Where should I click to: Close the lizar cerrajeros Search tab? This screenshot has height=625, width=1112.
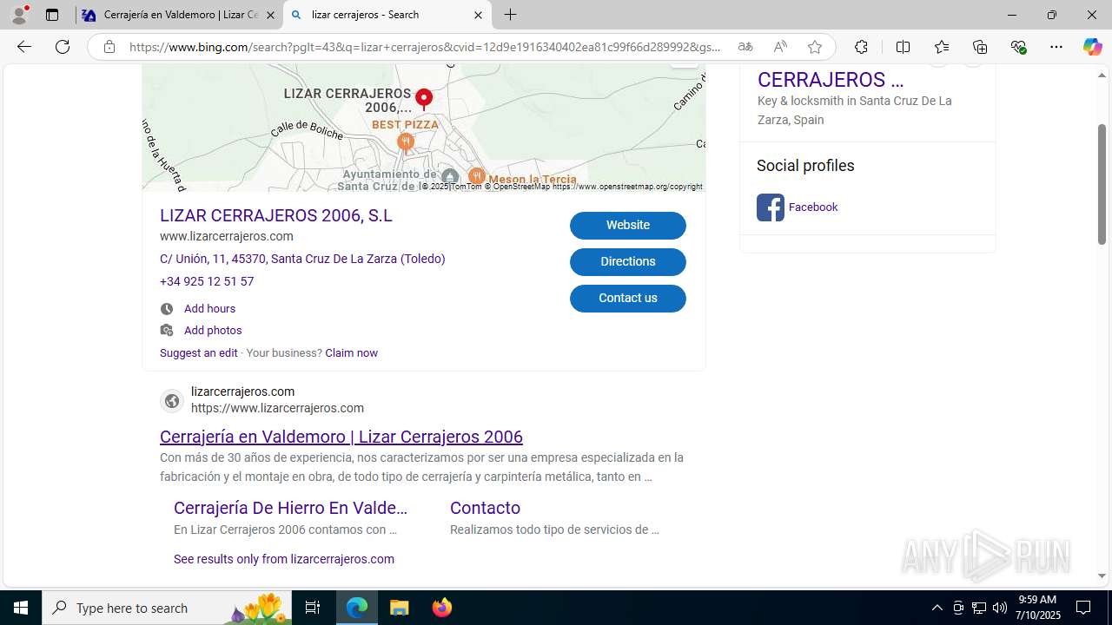478,15
